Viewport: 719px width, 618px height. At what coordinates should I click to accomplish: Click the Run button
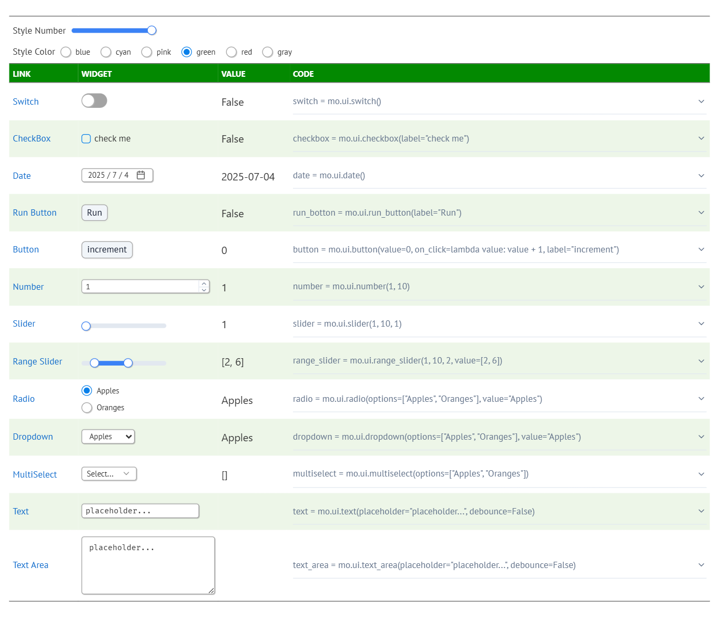point(95,212)
